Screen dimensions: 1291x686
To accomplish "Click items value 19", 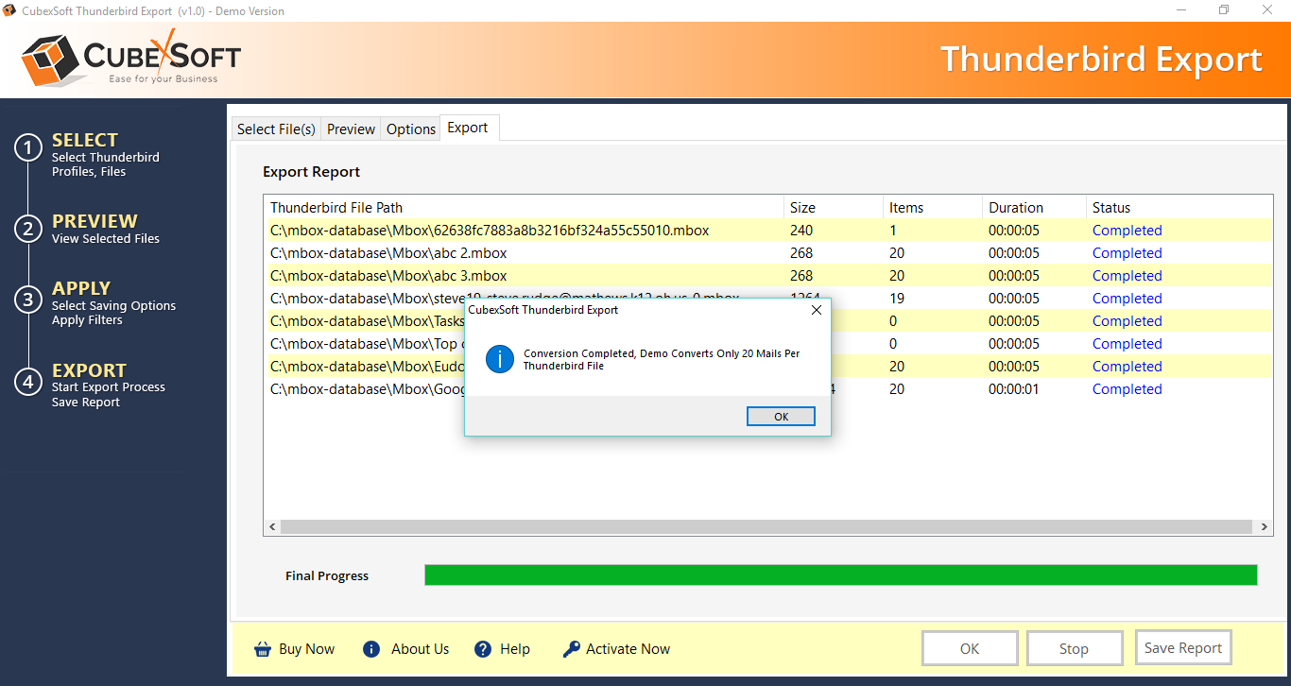I will click(897, 299).
